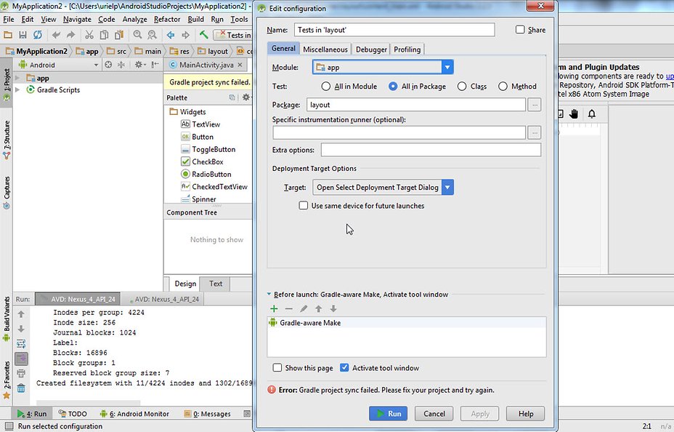Click the pan hand tool icon
The height and width of the screenshot is (432, 674).
point(574,113)
